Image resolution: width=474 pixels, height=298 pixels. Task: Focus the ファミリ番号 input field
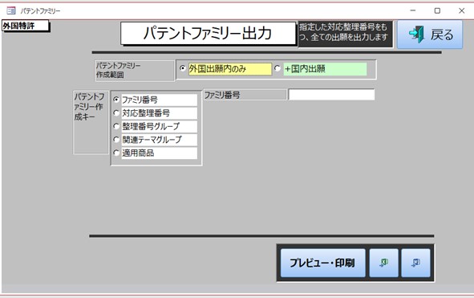pos(331,95)
